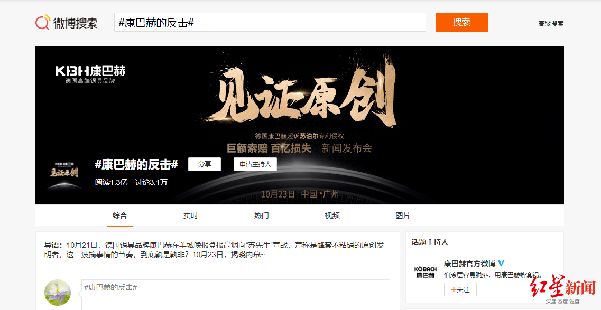Open the 康巴赫官方微博 host profile link

click(469, 264)
